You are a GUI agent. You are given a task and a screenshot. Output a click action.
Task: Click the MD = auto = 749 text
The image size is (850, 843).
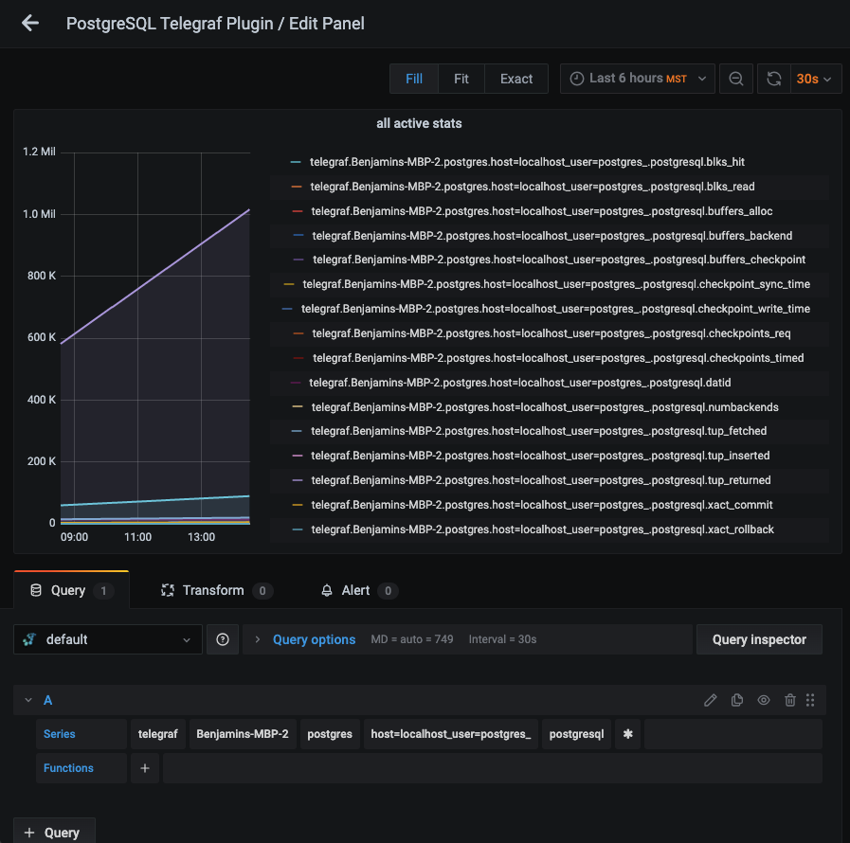coord(412,639)
